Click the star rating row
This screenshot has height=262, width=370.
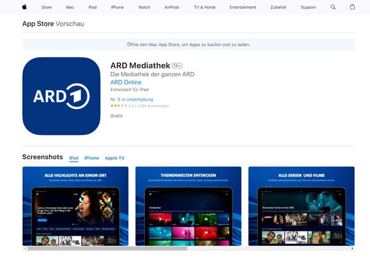point(140,106)
